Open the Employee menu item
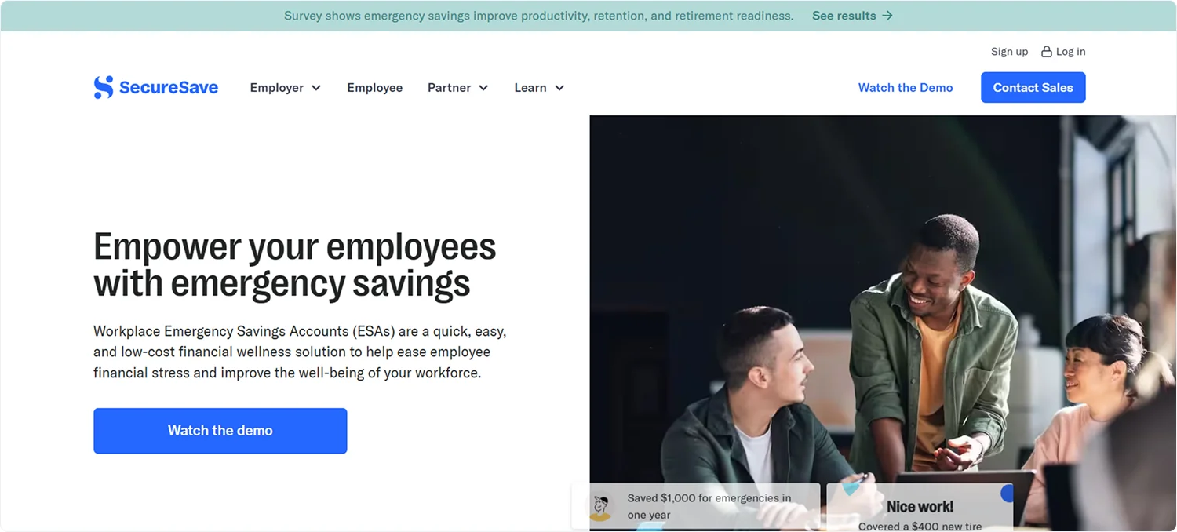The width and height of the screenshot is (1177, 532). pos(375,88)
